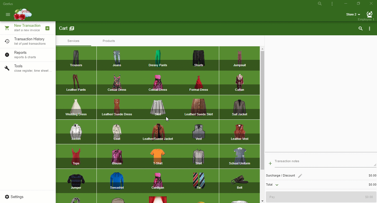The width and height of the screenshot is (377, 203).
Task: Select New Transaction in the sidebar
Action: pos(28,28)
